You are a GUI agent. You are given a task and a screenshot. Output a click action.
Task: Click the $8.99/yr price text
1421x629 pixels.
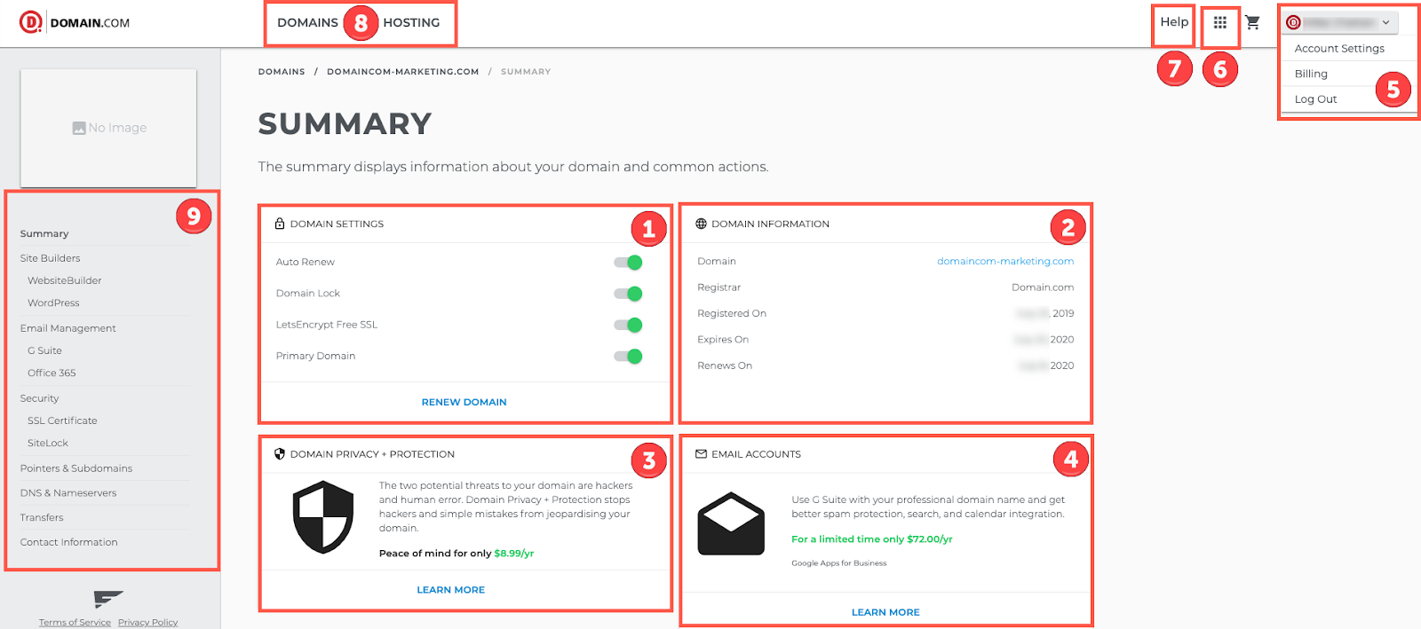pyautogui.click(x=514, y=553)
